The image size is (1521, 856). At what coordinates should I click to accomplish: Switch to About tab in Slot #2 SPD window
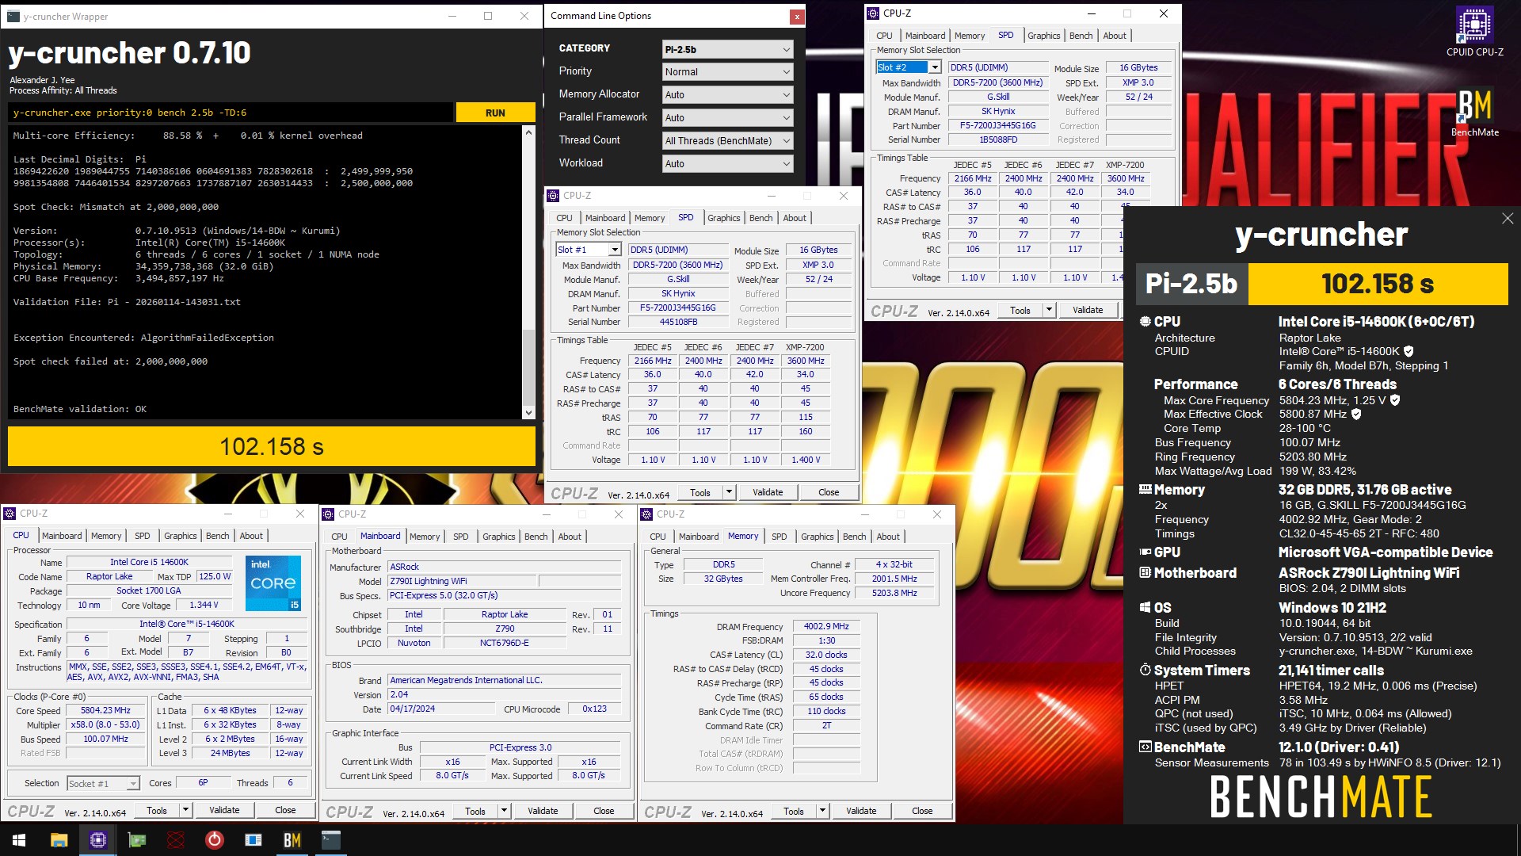click(1114, 36)
